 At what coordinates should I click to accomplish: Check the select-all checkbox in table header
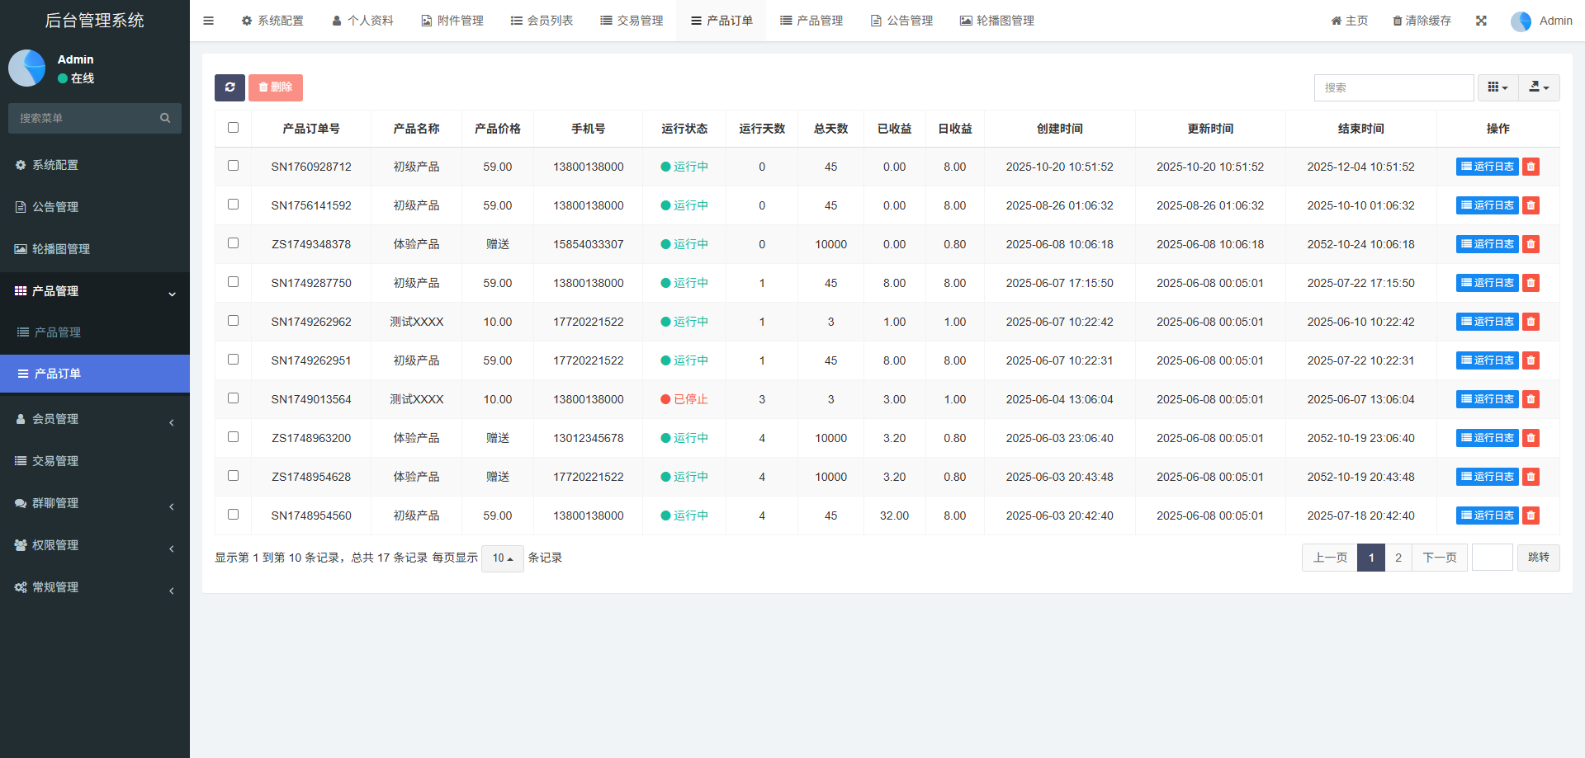233,128
